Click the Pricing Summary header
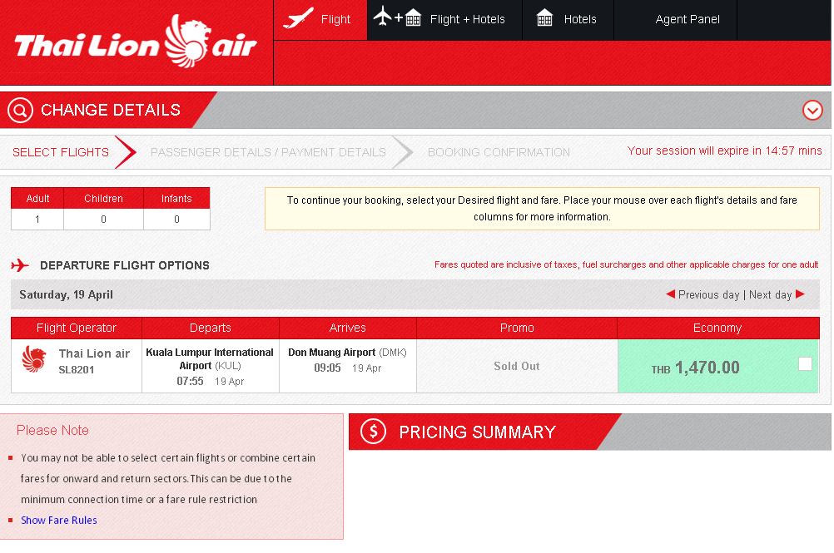The height and width of the screenshot is (553, 834). pos(477,432)
